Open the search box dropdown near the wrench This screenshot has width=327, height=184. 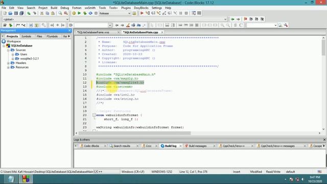pyautogui.click(x=275, y=25)
